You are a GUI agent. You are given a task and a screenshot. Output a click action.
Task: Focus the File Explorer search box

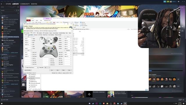[x=134, y=29]
